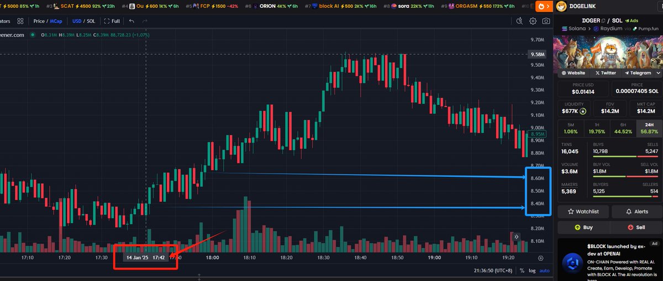Click the FDV $14.2M box
Image resolution: width=663 pixels, height=281 pixels.
pos(610,108)
